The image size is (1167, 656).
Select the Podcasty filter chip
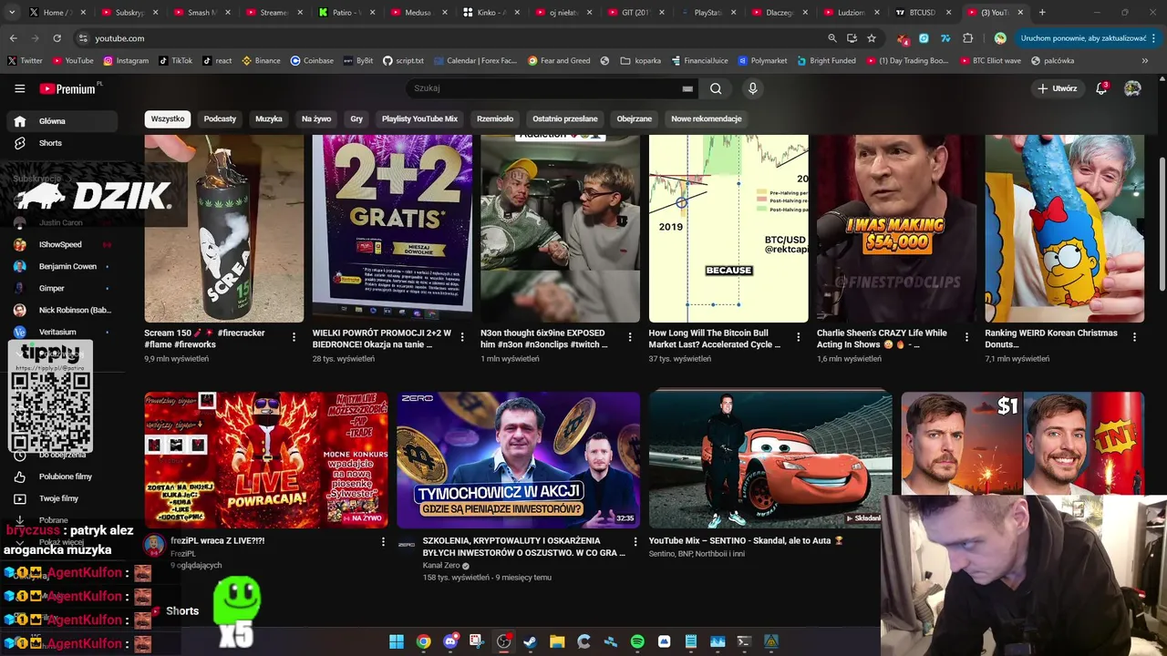[x=220, y=118]
